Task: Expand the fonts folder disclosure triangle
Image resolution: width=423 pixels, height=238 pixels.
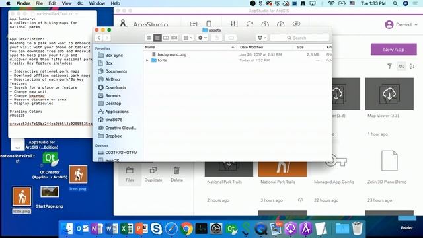Action: 147,60
